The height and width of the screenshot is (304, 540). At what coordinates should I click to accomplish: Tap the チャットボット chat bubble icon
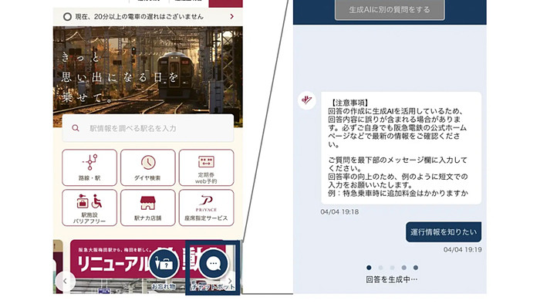point(213,264)
